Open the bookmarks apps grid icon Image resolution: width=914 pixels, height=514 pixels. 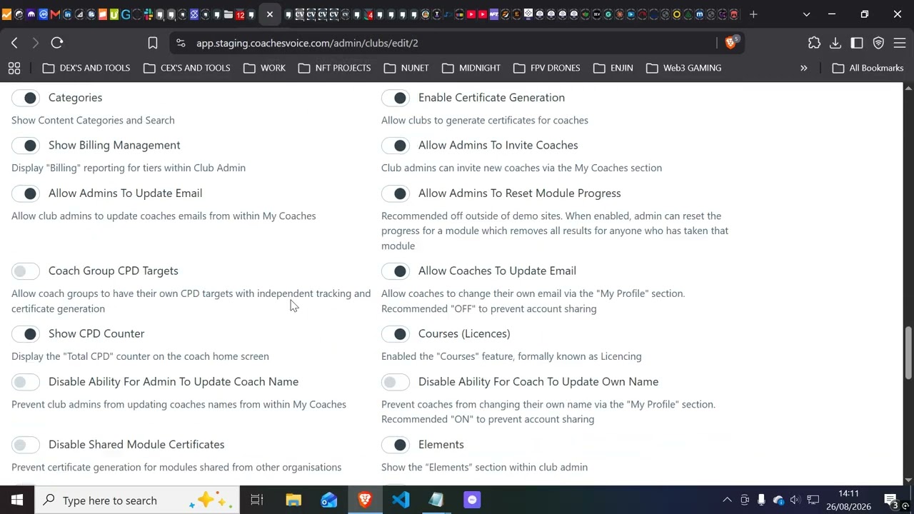coord(14,68)
